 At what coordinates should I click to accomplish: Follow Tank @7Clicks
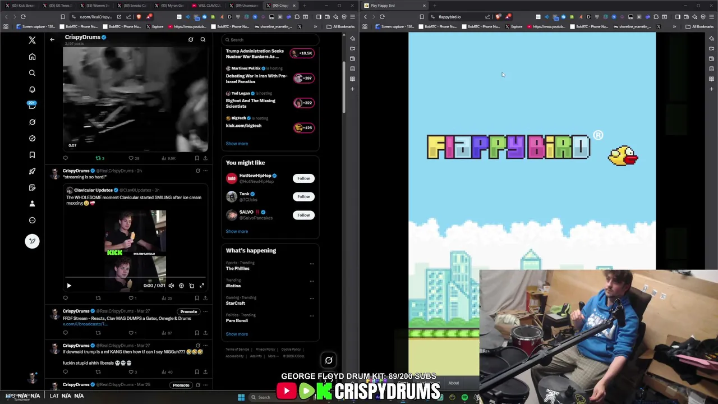point(303,196)
